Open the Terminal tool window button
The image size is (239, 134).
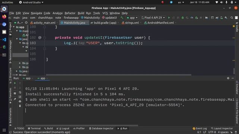34,128
